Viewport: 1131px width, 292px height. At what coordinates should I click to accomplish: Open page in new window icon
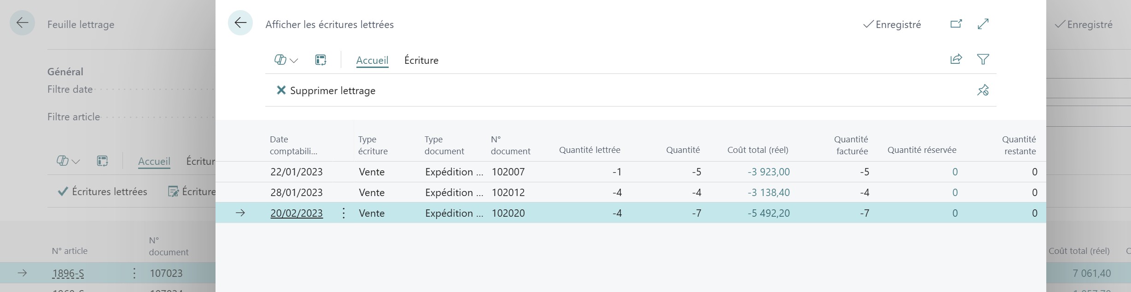956,24
